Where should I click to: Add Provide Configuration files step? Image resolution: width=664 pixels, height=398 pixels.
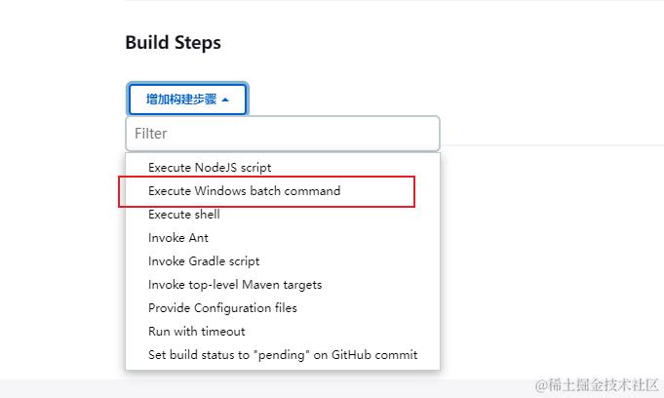tap(222, 308)
